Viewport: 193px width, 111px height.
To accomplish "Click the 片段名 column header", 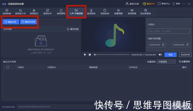I will (x=20, y=67).
